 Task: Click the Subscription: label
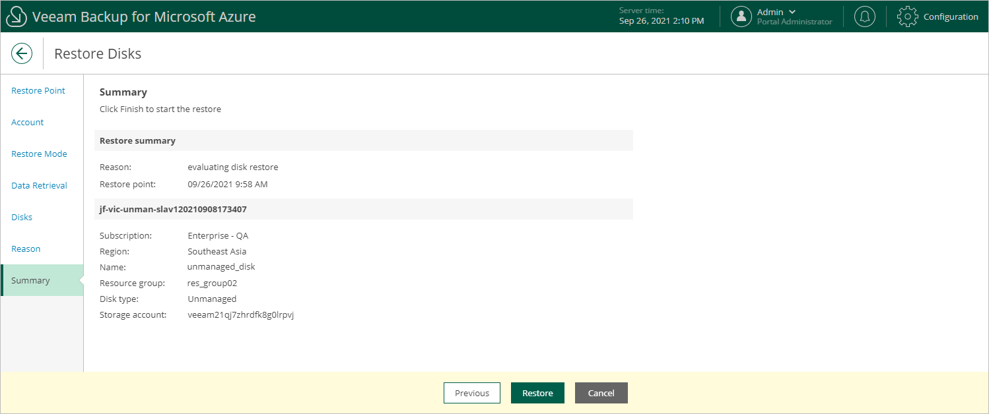click(125, 235)
